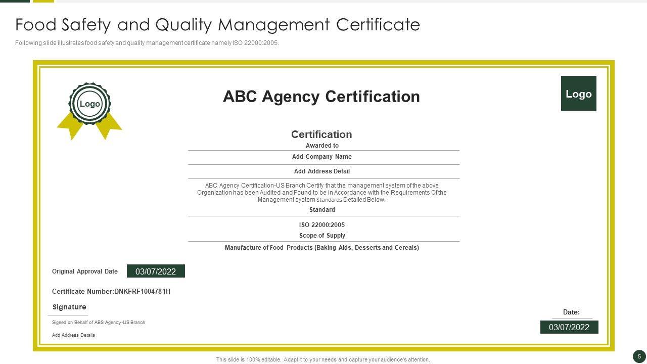Click the bottom-right date value 03/07/2022

[569, 327]
